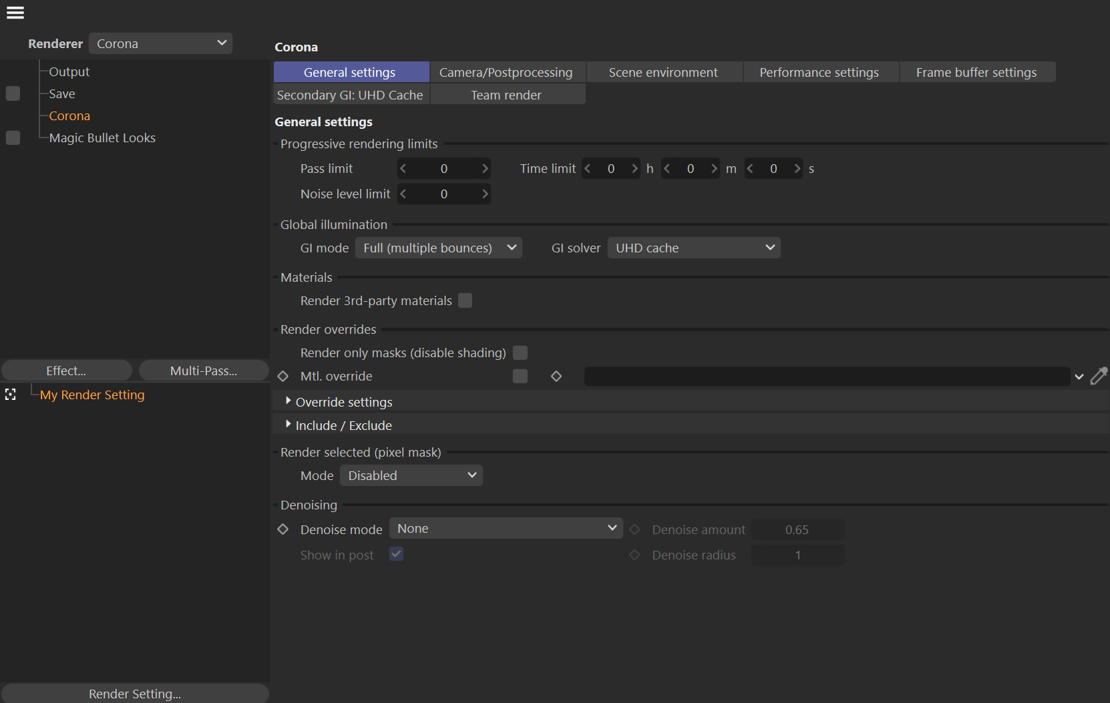This screenshot has width=1110, height=703.
Task: Enable the Mtl. override checkbox
Action: coord(520,377)
